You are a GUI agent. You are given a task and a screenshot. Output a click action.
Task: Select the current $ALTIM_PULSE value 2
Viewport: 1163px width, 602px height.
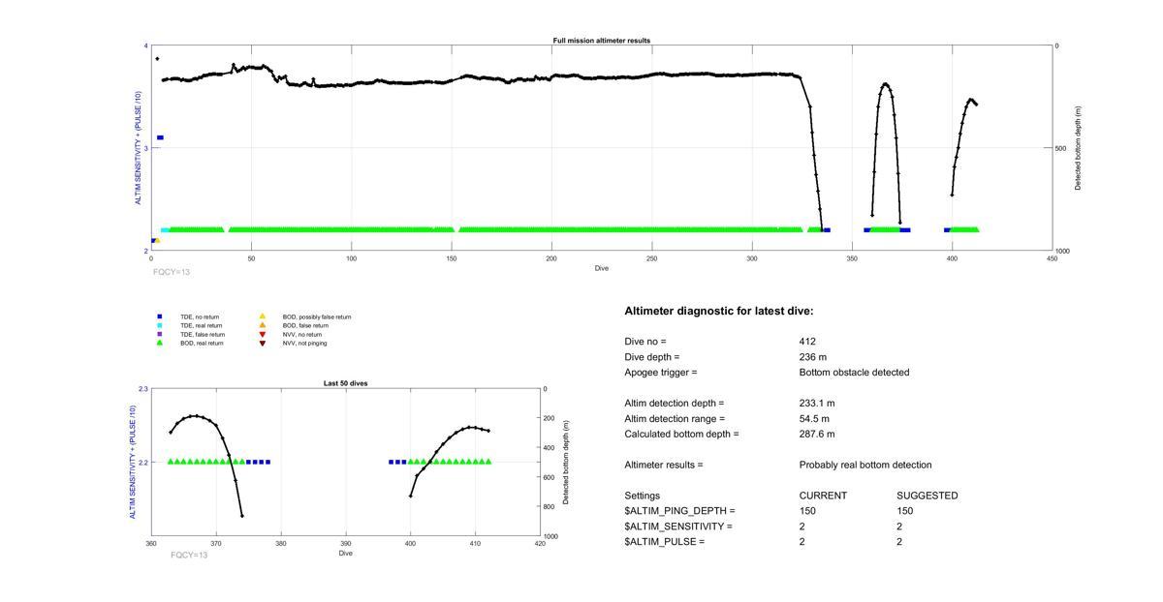tap(802, 542)
